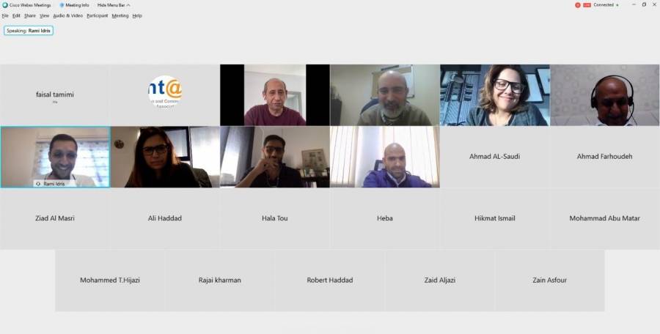The image size is (660, 334).
Task: Open the View menu
Action: click(x=45, y=15)
